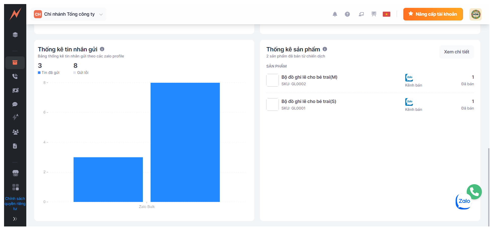Click the store shop icon in sidebar
This screenshot has width=493, height=230.
[15, 173]
